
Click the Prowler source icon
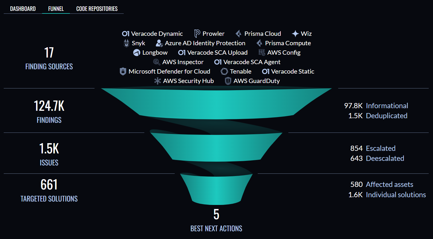(x=197, y=33)
